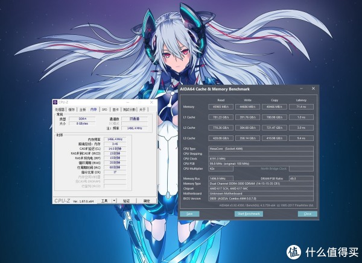Click the 工具 button in CPU-Z
The image size is (362, 263).
(x=104, y=201)
